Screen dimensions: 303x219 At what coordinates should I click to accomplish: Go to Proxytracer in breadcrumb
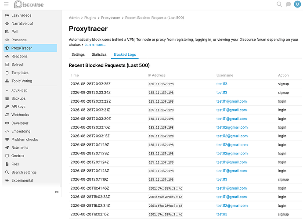(111, 18)
